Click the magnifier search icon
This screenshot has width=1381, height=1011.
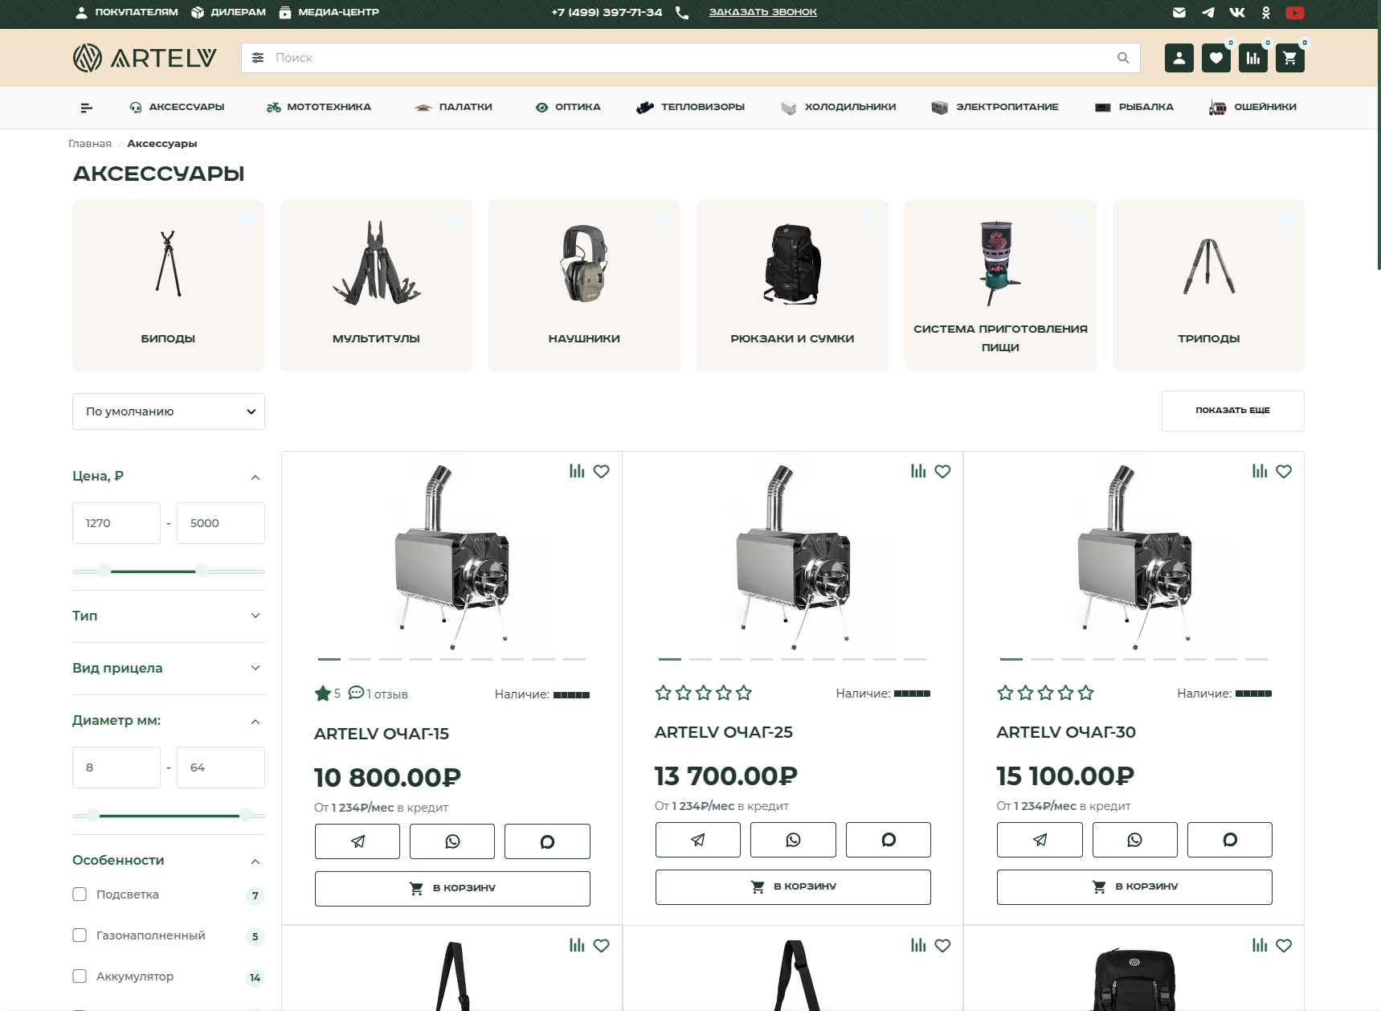pyautogui.click(x=1123, y=58)
